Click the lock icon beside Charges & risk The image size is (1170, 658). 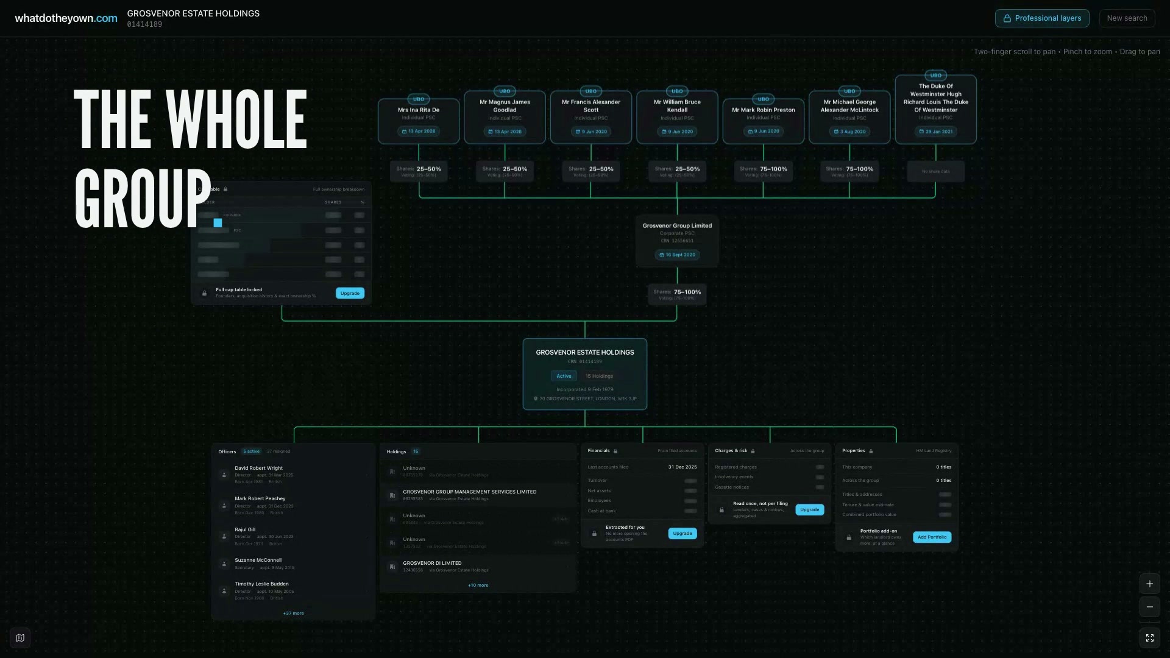pyautogui.click(x=753, y=451)
